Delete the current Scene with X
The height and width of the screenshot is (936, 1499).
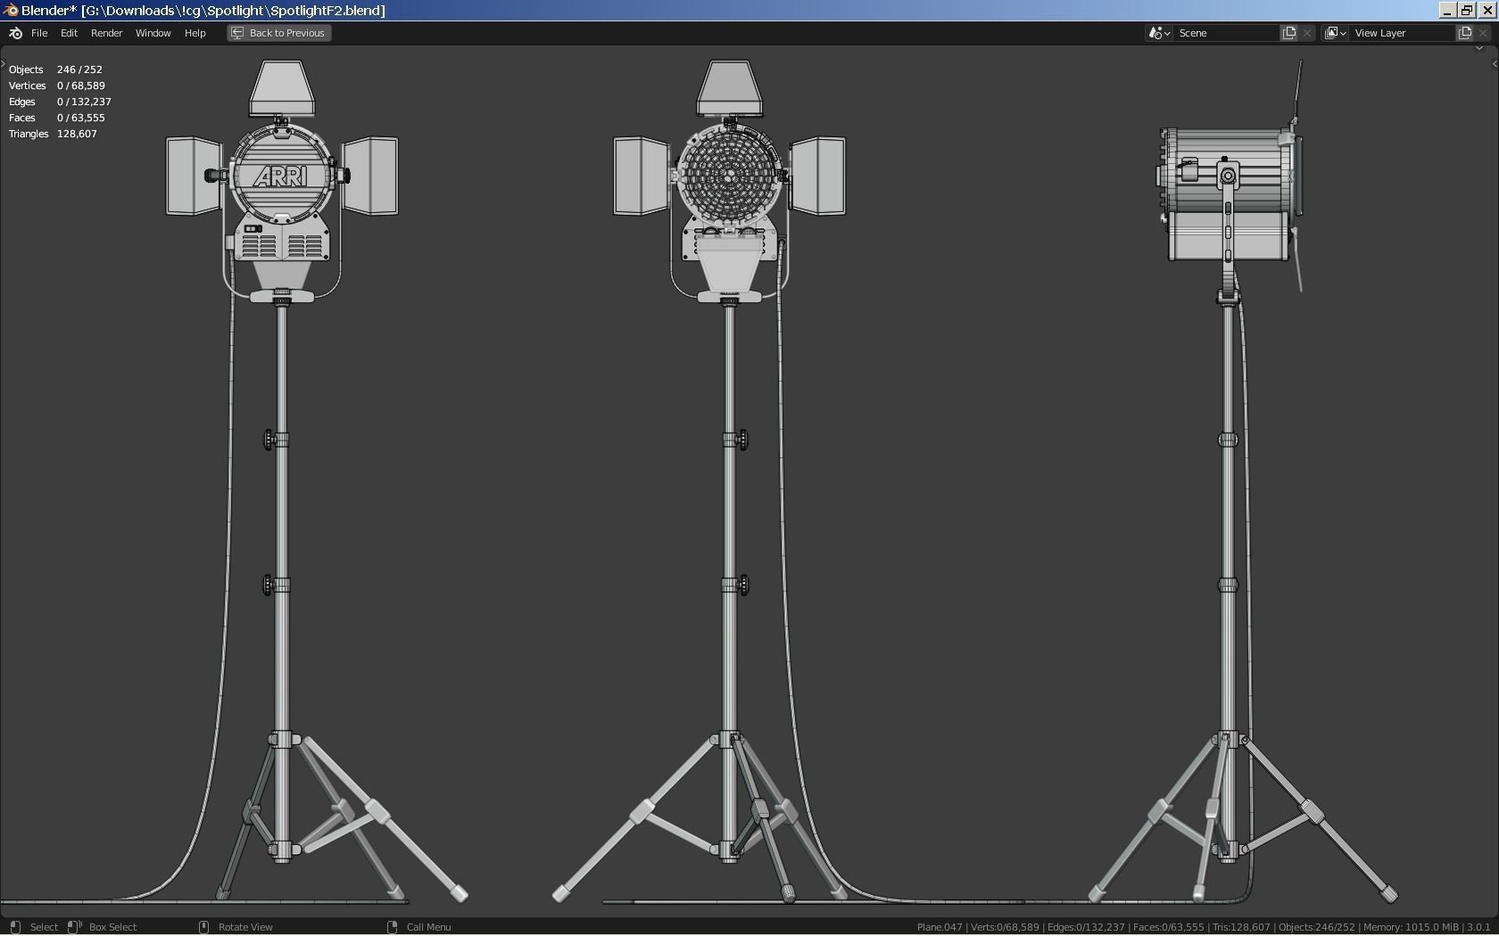[1307, 33]
